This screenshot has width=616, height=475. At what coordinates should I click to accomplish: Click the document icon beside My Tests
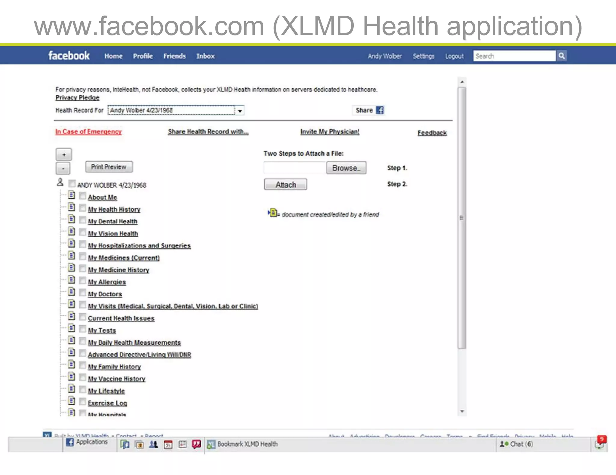[71, 328]
